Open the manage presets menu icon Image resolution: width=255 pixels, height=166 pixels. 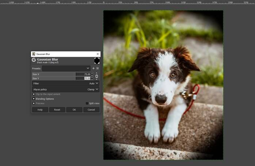[98, 68]
